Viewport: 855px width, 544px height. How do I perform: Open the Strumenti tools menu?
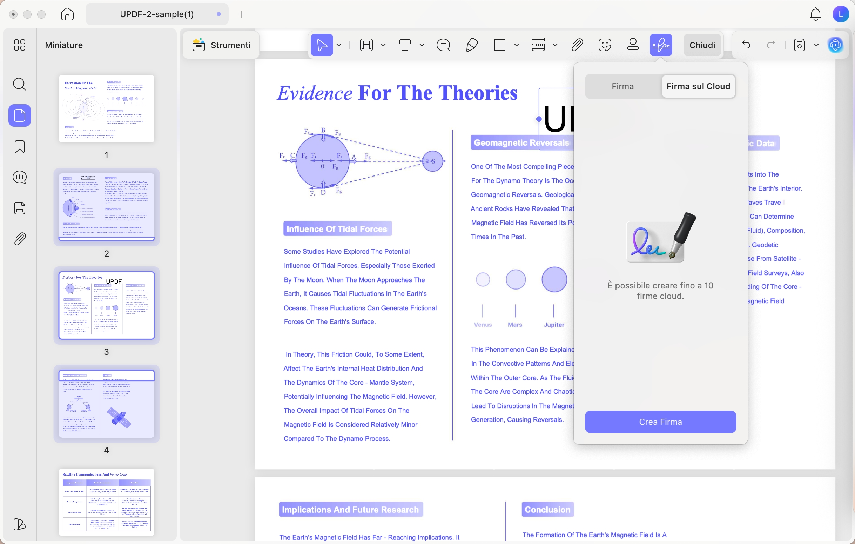coord(221,45)
